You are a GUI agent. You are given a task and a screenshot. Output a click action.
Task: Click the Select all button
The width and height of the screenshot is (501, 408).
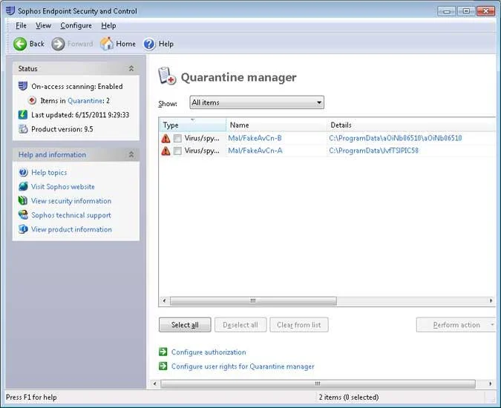click(185, 325)
